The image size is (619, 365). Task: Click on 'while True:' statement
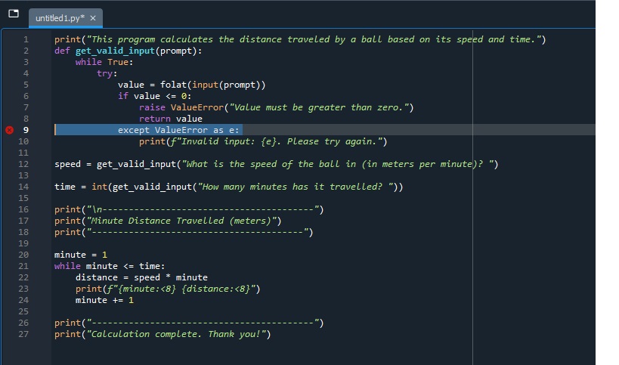tap(104, 62)
